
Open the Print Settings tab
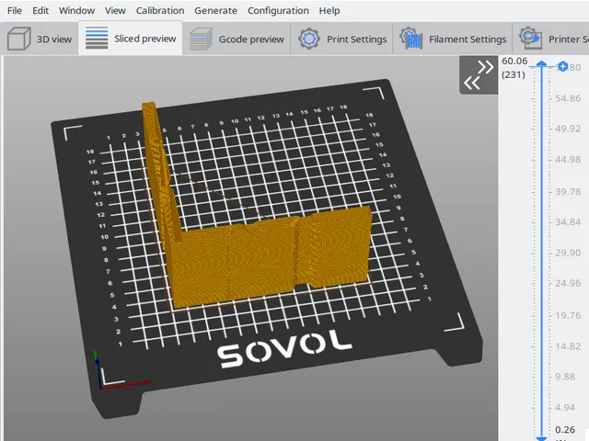(341, 39)
